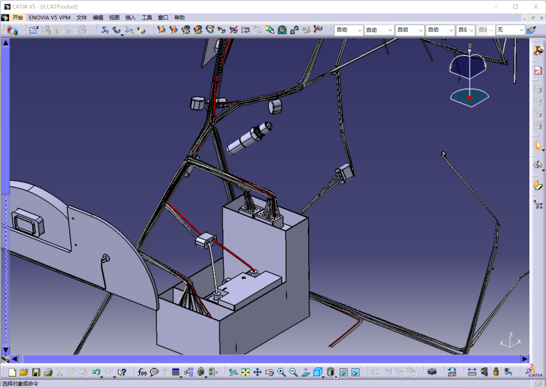Click the PCS icon in right toolbar
This screenshot has width=546, height=388.
pyautogui.click(x=538, y=71)
